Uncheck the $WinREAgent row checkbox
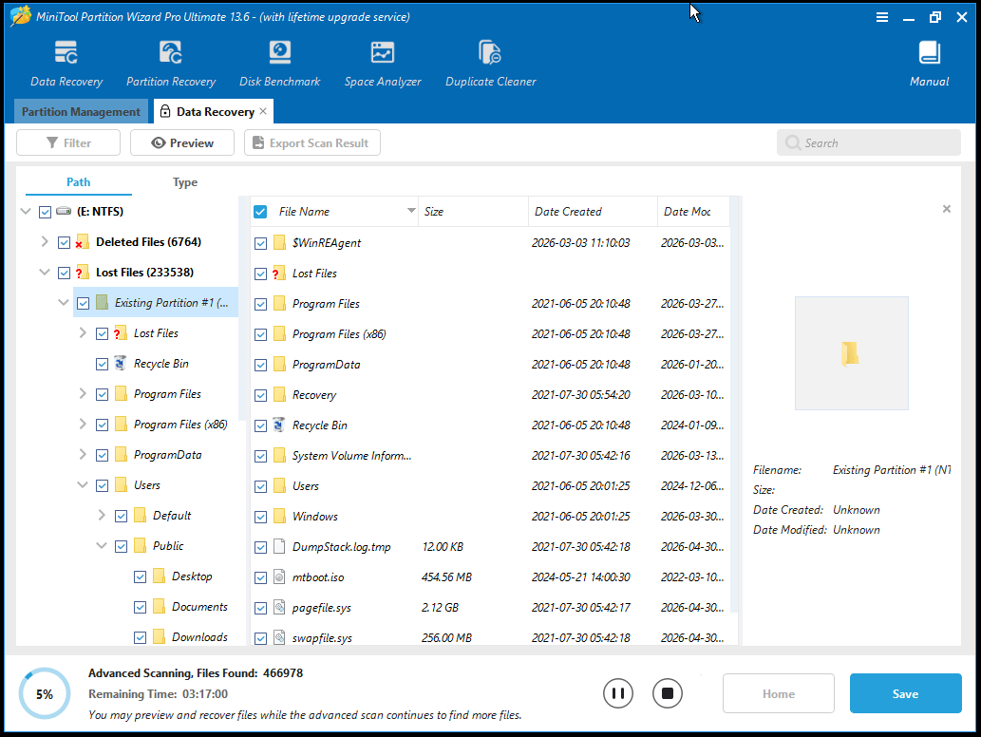The image size is (981, 737). coord(261,243)
